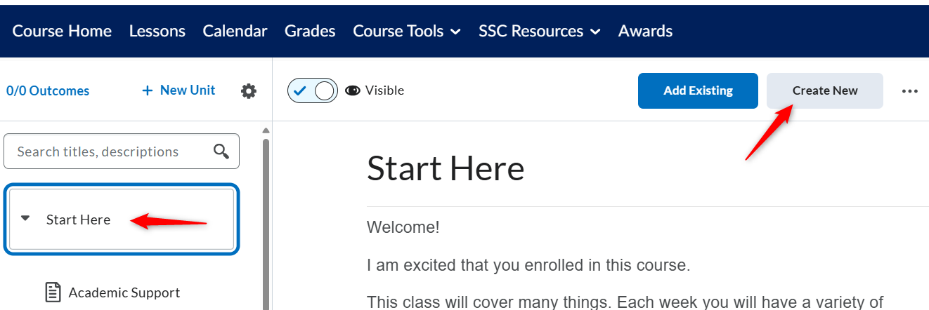The image size is (929, 310).
Task: Open the three-dot more options menu
Action: pos(910,91)
